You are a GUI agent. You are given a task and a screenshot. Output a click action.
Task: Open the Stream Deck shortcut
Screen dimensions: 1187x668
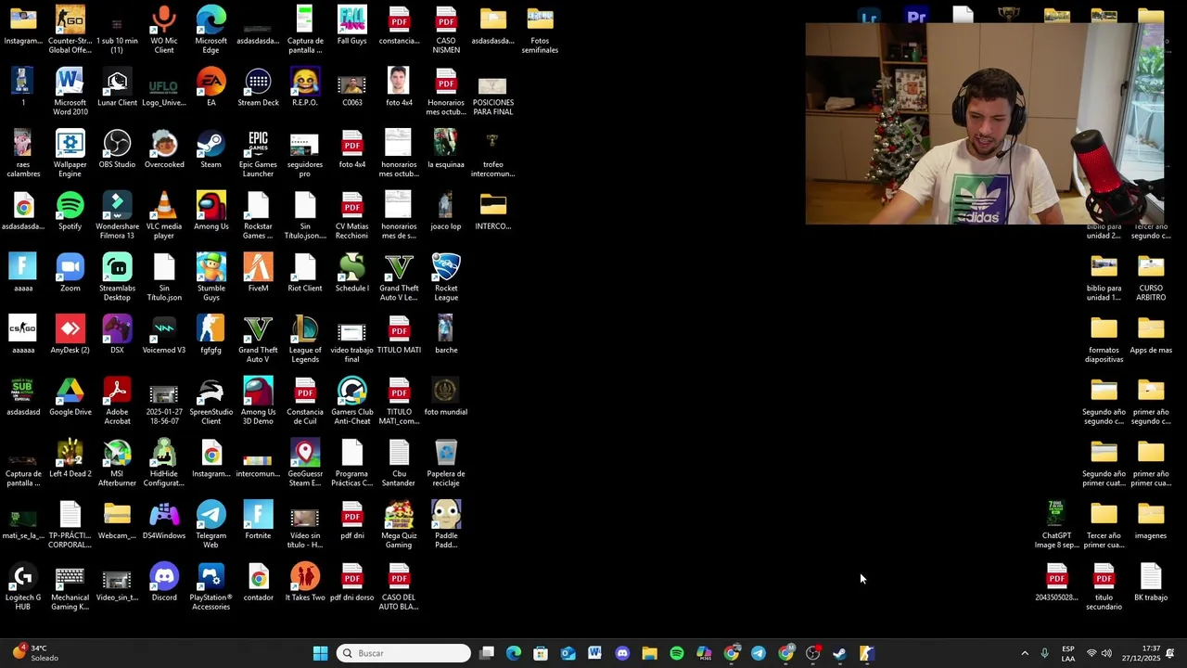pyautogui.click(x=258, y=87)
